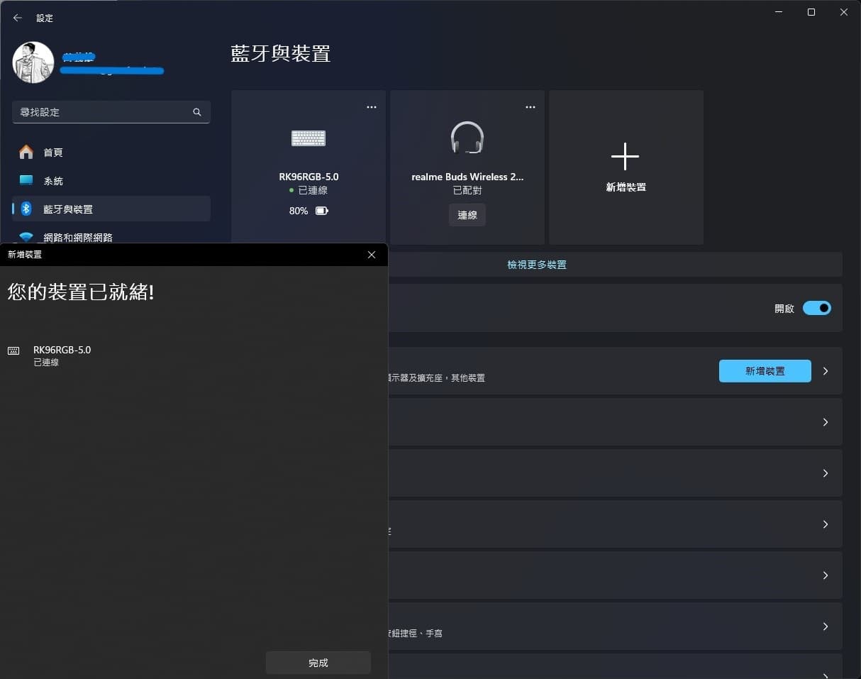Minimize the Settings window
Viewport: 861px width, 679px height.
point(779,12)
